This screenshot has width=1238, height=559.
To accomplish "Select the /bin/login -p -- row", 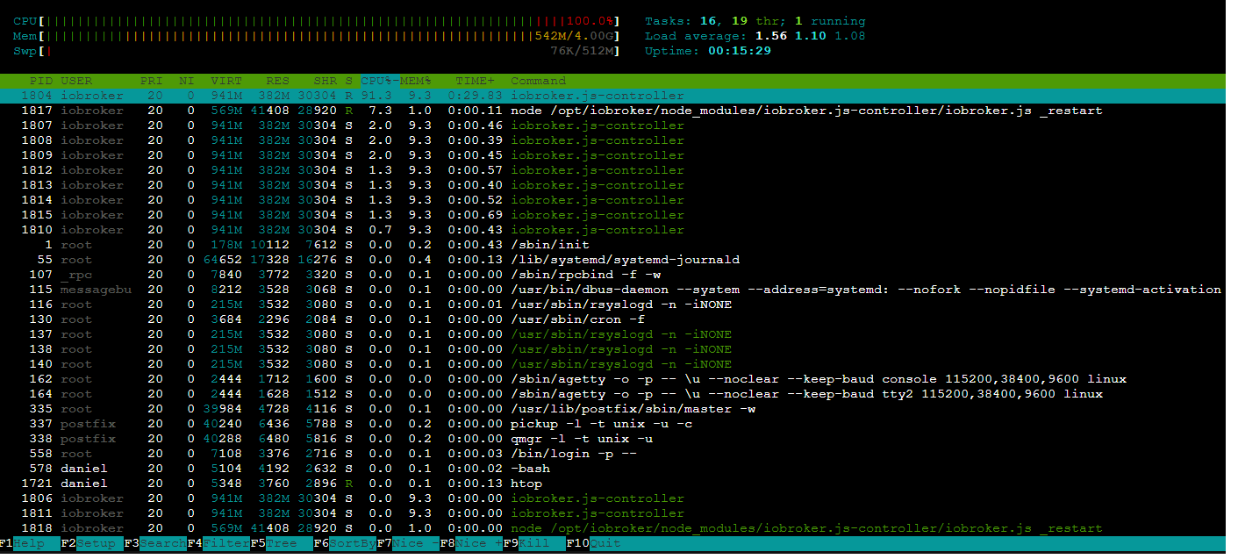I will pos(612,454).
